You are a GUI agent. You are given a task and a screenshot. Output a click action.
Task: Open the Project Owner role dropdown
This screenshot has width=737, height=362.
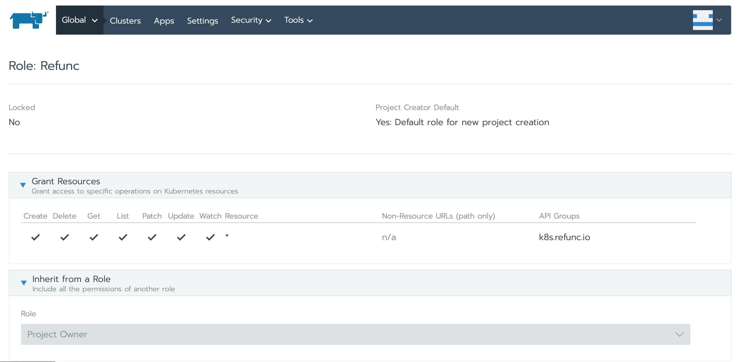click(x=355, y=334)
